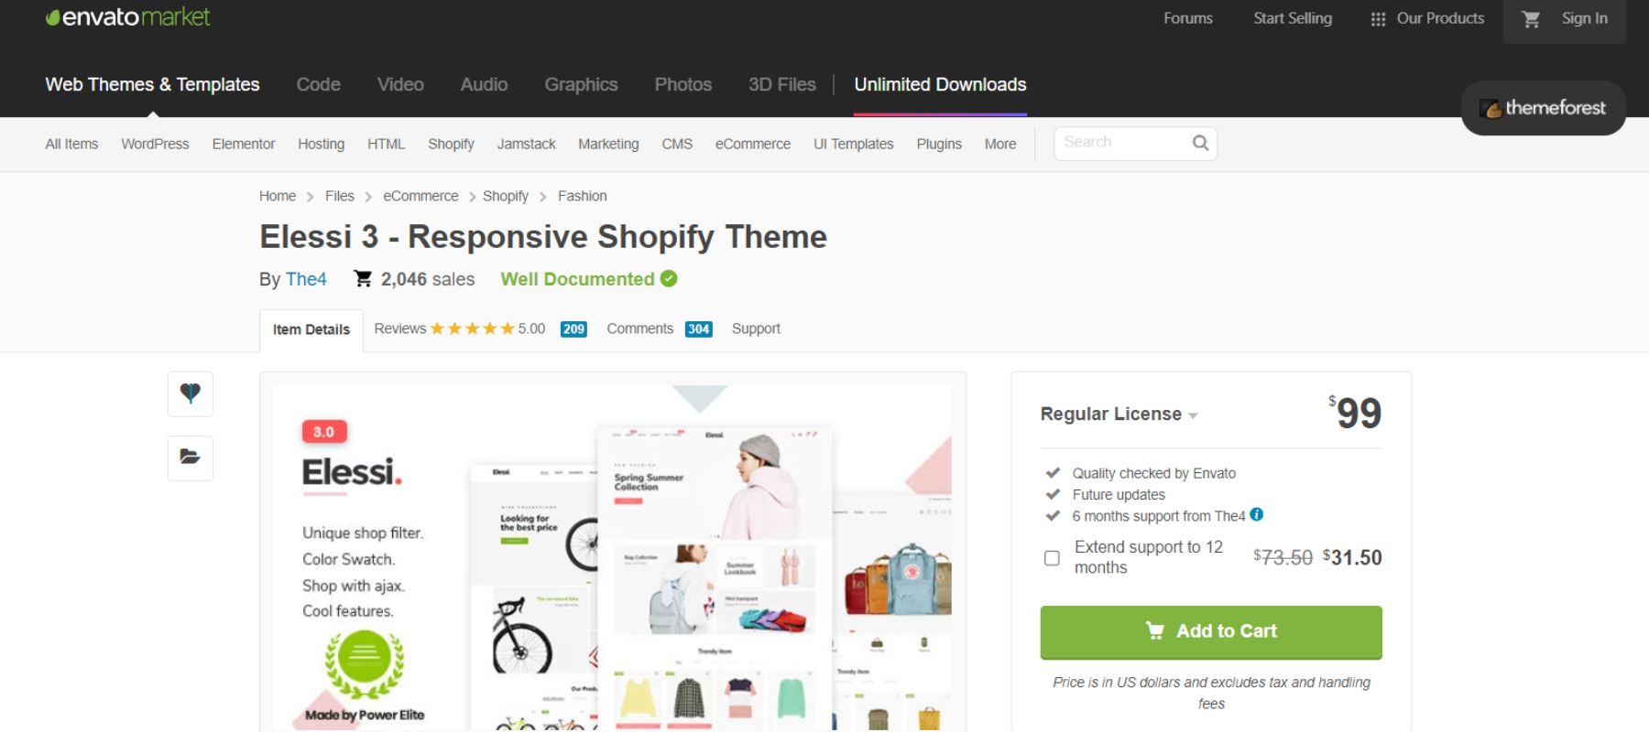Add to collection with folder icon

point(191,457)
